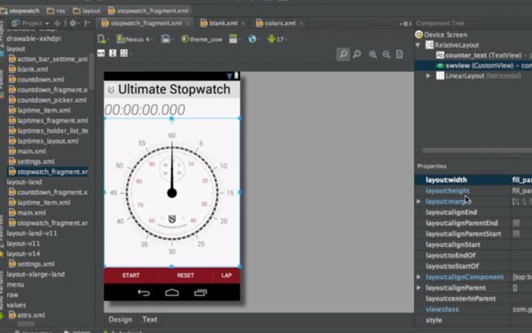This screenshot has height=333, width=532.
Task: Click the recent apps icon in preview
Action: point(200,292)
